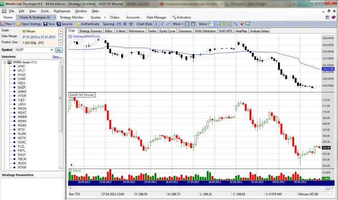Open the Accounts view
338x200 pixels.
pyautogui.click(x=133, y=17)
